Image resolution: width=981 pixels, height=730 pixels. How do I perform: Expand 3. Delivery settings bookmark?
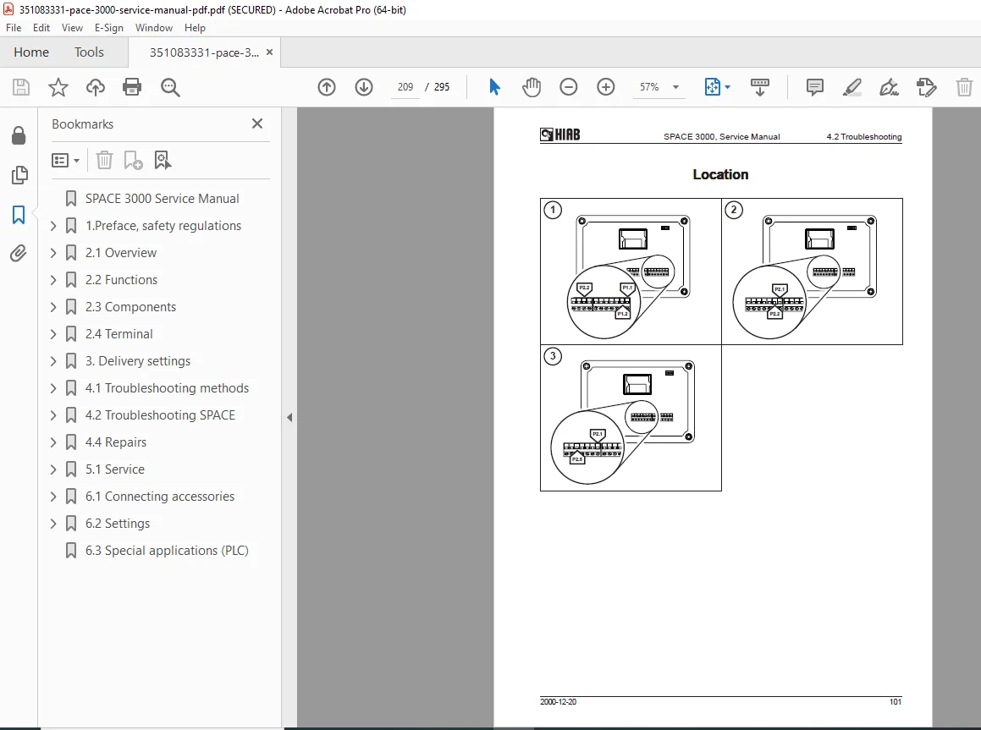(53, 361)
